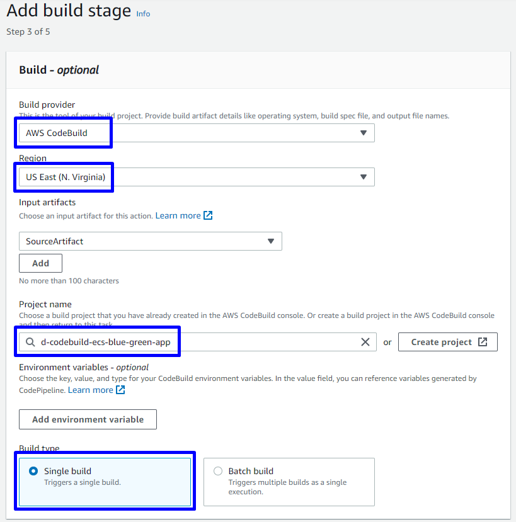Click the magnifier icon in Project name field
This screenshot has width=516, height=522.
tap(30, 342)
